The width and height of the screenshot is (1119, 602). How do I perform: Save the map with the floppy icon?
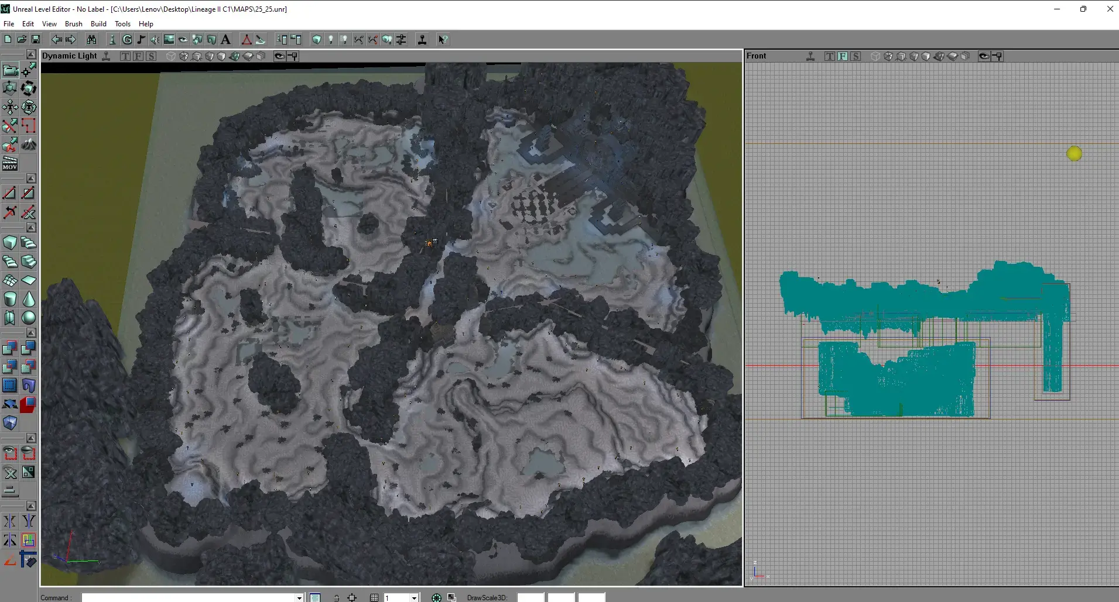point(36,40)
